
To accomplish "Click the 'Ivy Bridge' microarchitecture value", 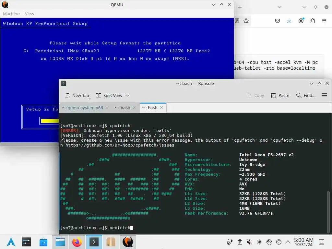I will pos(252,165).
